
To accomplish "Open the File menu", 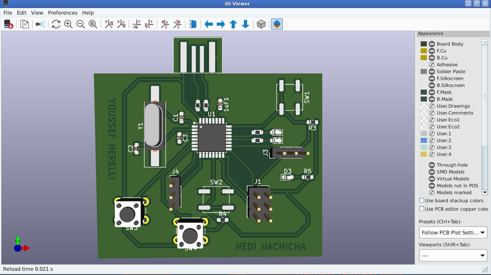I will (8, 12).
